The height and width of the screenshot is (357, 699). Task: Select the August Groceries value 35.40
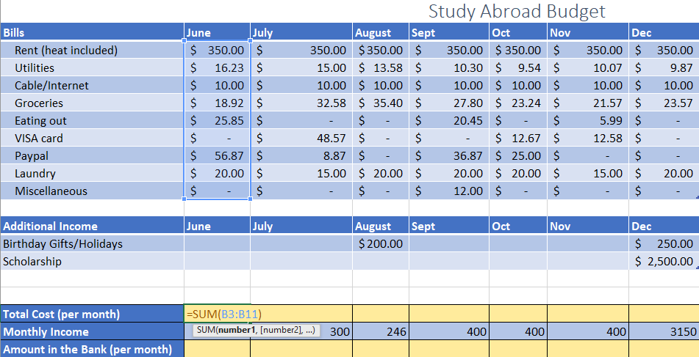pyautogui.click(x=380, y=103)
